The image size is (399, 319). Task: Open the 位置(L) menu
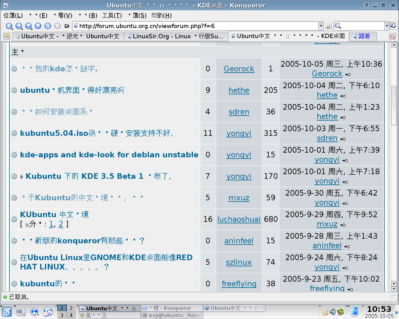(x=13, y=16)
